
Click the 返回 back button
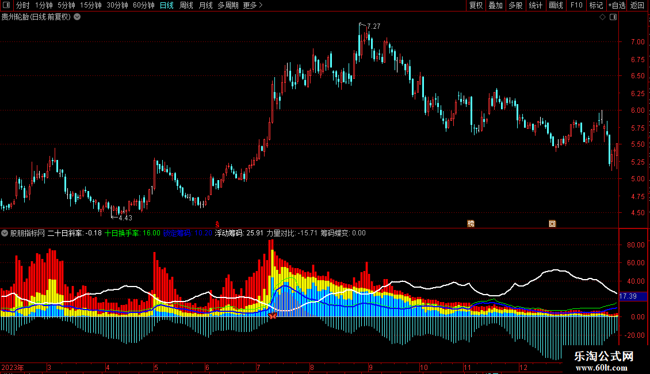point(637,5)
